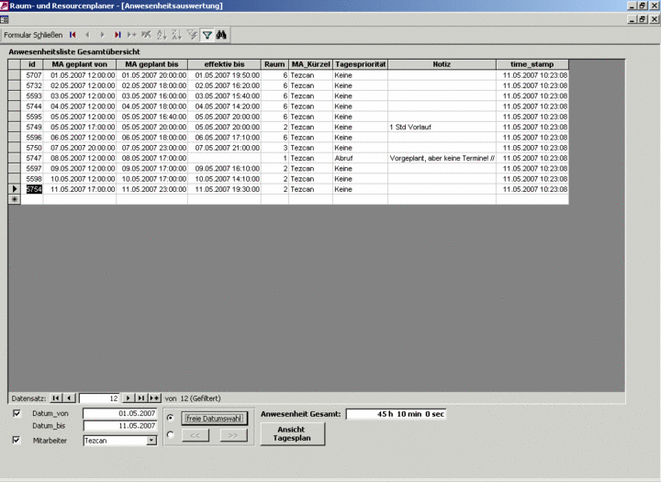
Task: Click the cell 01.05.2007 19:50:00
Action: (x=224, y=75)
